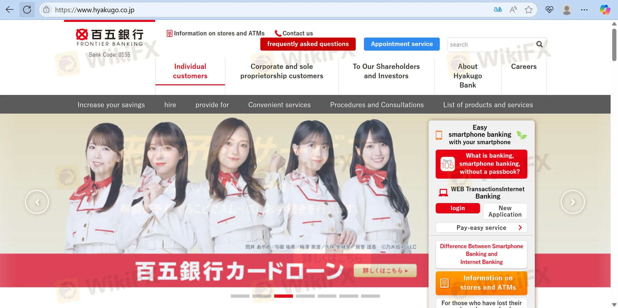Open the Convenient services menu
Screen dimensions: 618x308
click(x=279, y=105)
